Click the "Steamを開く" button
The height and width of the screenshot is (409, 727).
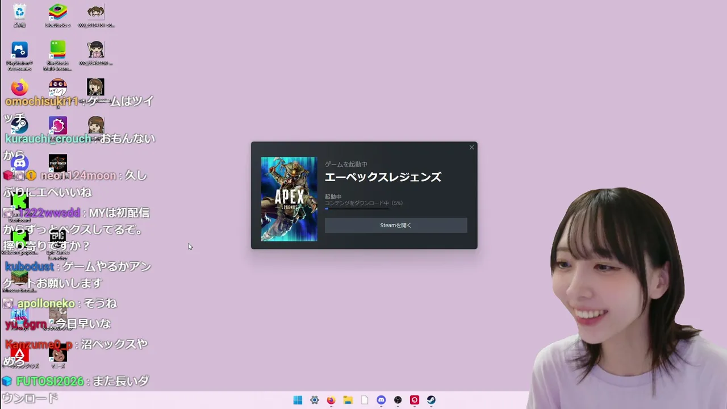coord(396,226)
